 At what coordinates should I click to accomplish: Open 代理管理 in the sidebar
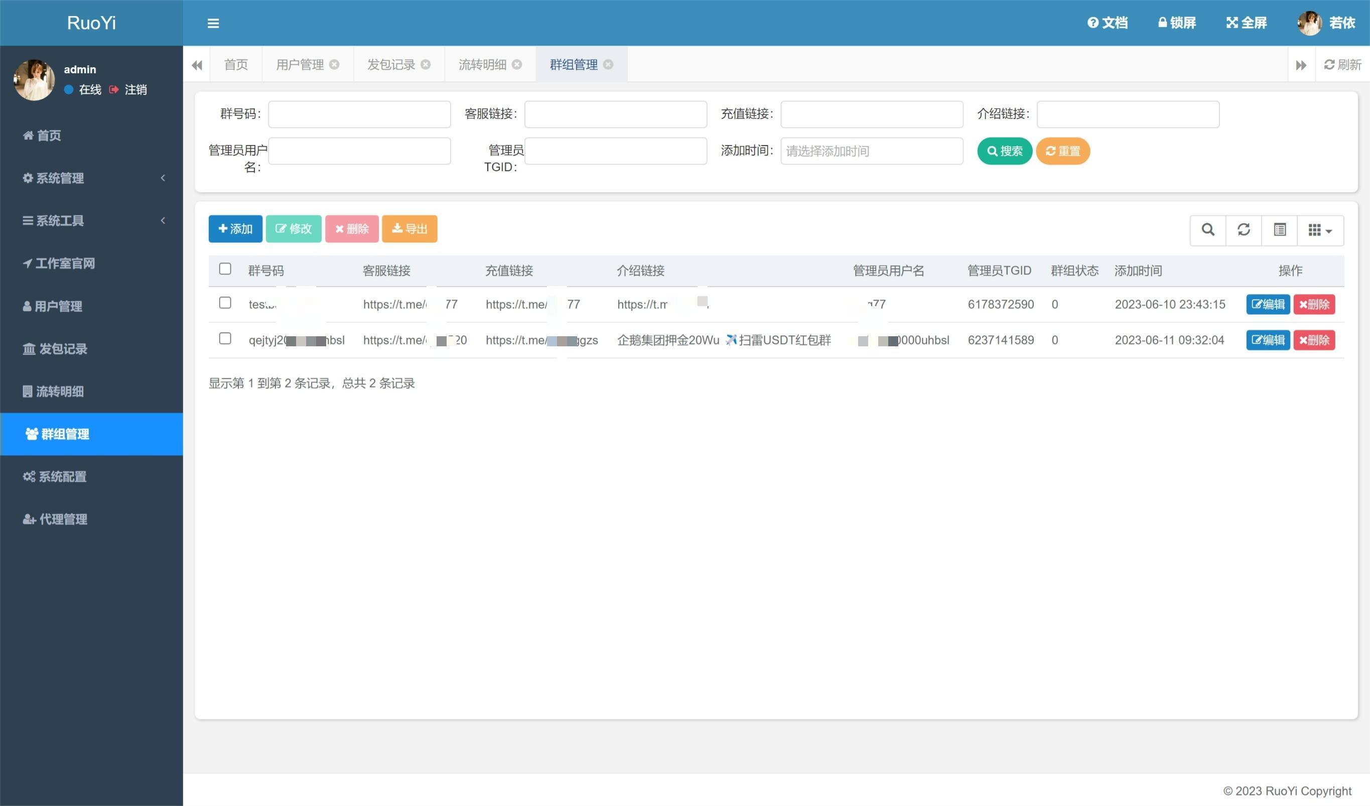pyautogui.click(x=63, y=519)
